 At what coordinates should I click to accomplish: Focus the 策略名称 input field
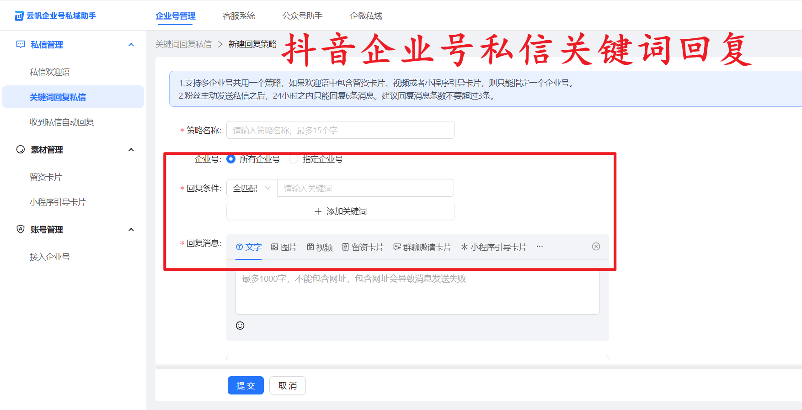(x=341, y=130)
